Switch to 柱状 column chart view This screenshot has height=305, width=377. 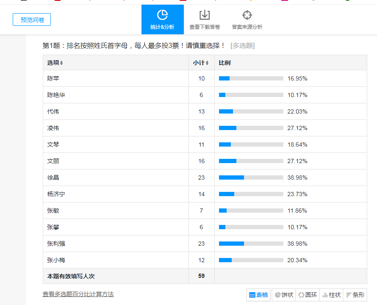(x=331, y=295)
